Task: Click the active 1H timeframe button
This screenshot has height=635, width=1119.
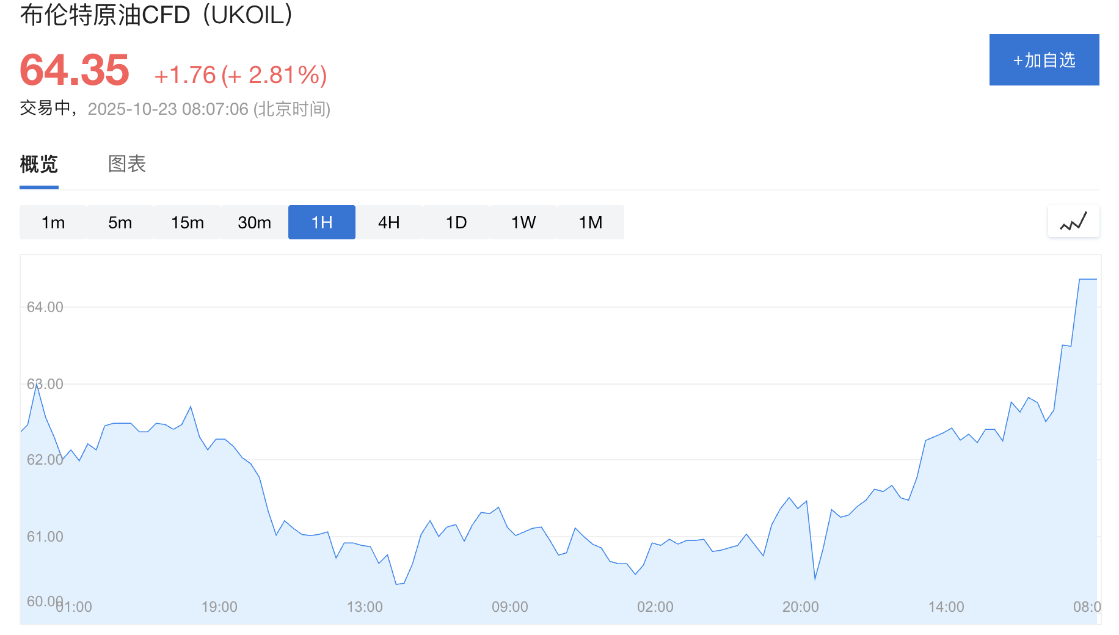Action: click(x=322, y=222)
